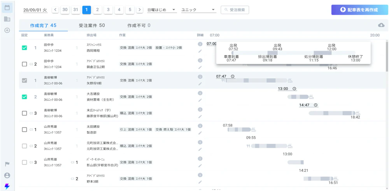Click the clock icon next to 13:00
The width and height of the screenshot is (389, 191).
(294, 89)
